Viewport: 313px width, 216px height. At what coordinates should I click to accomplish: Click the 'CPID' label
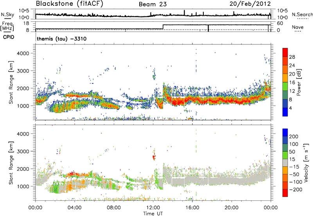pyautogui.click(x=9, y=37)
